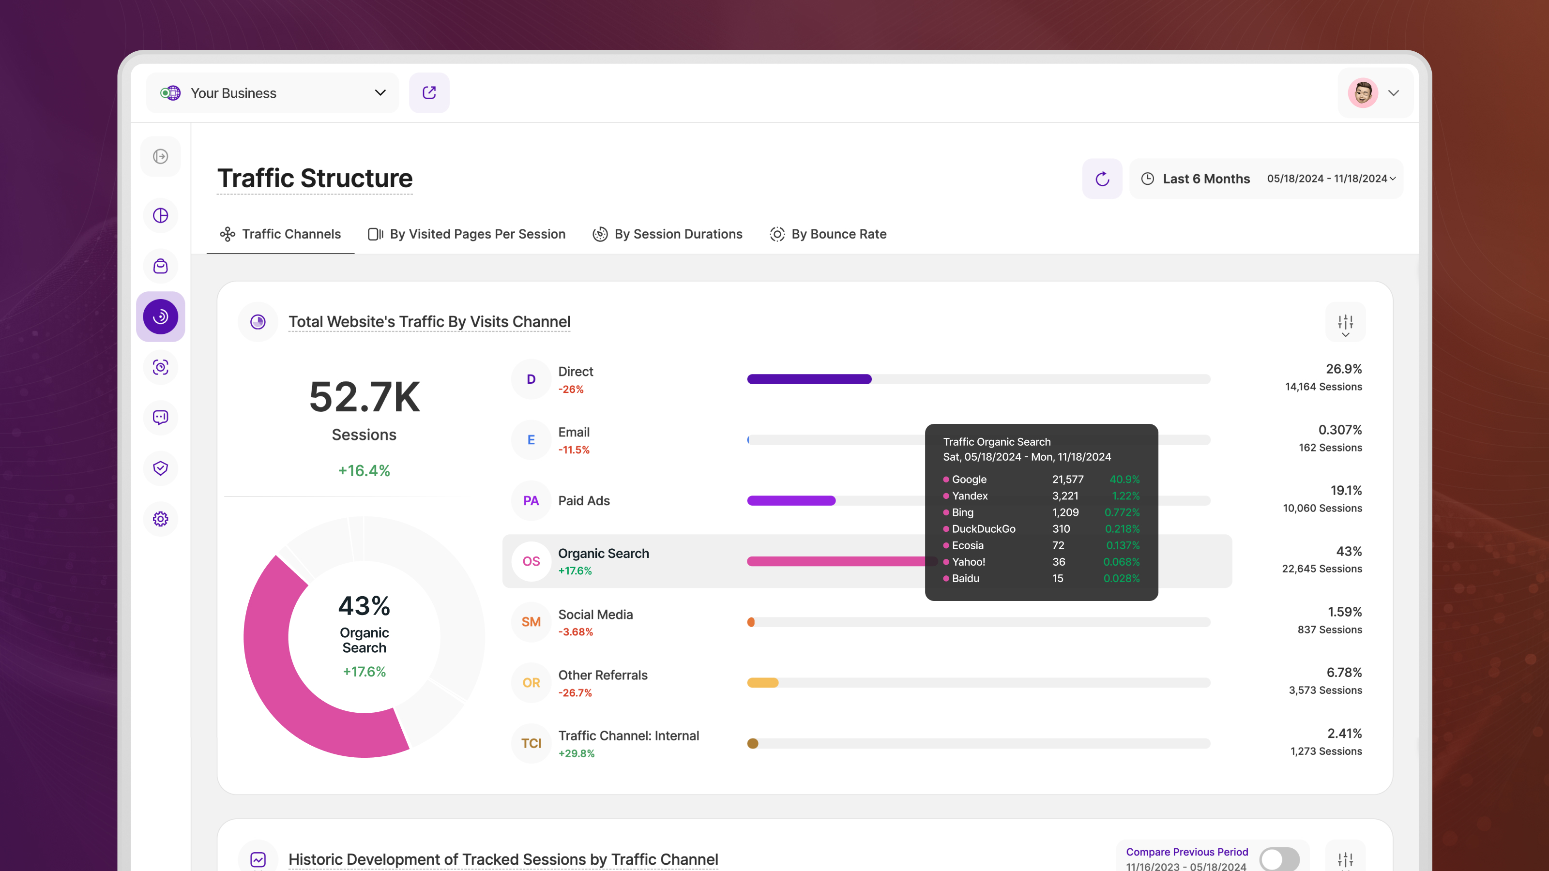
Task: Click Total Website's Traffic By Visits Channel heading
Action: click(429, 322)
